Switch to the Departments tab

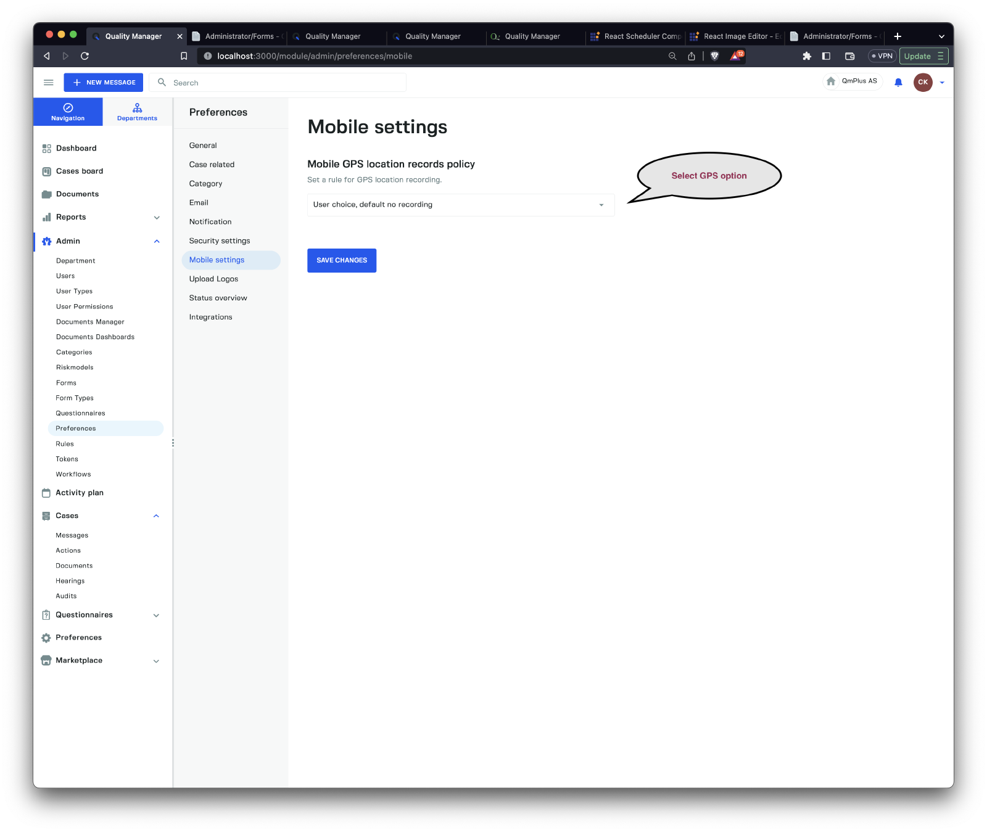pyautogui.click(x=137, y=112)
